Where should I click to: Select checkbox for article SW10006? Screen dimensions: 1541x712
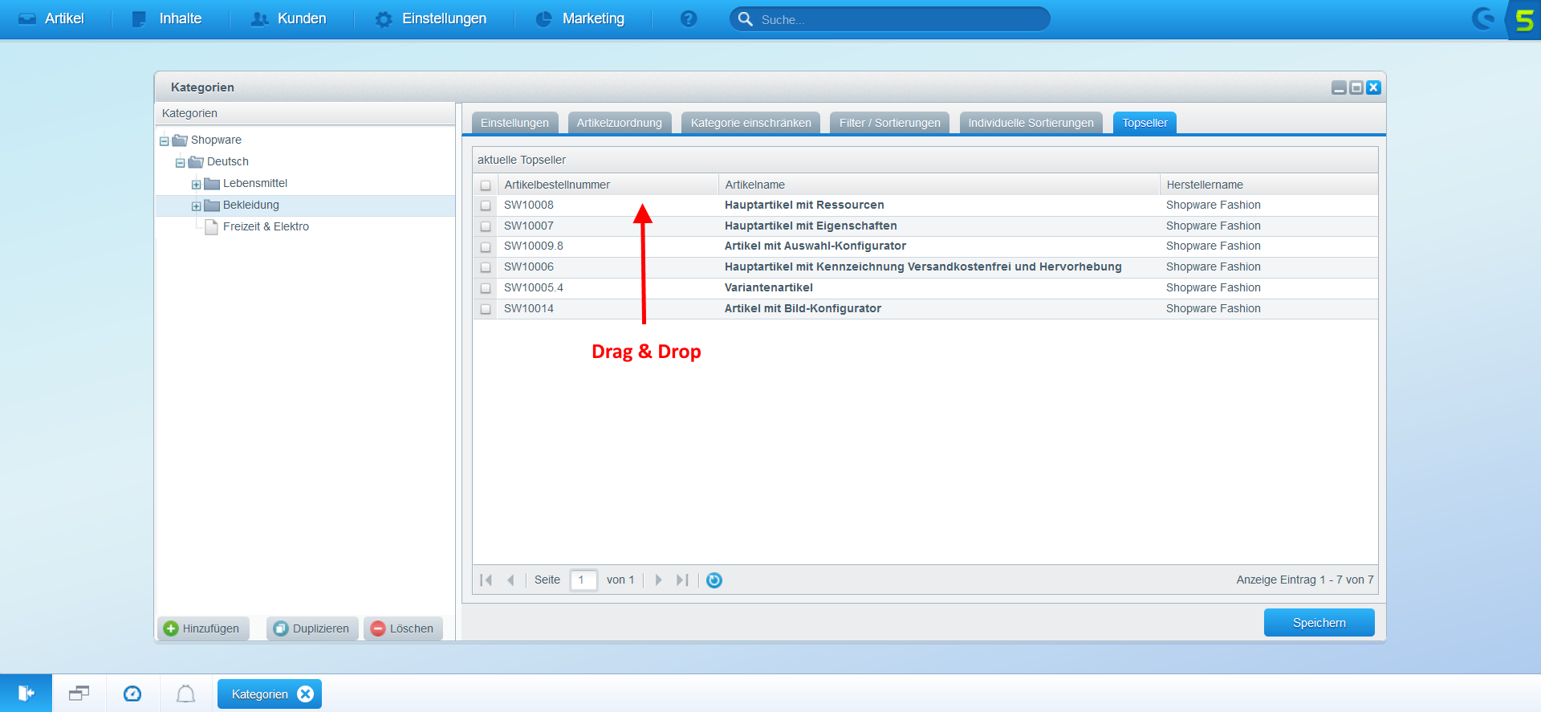pos(486,267)
